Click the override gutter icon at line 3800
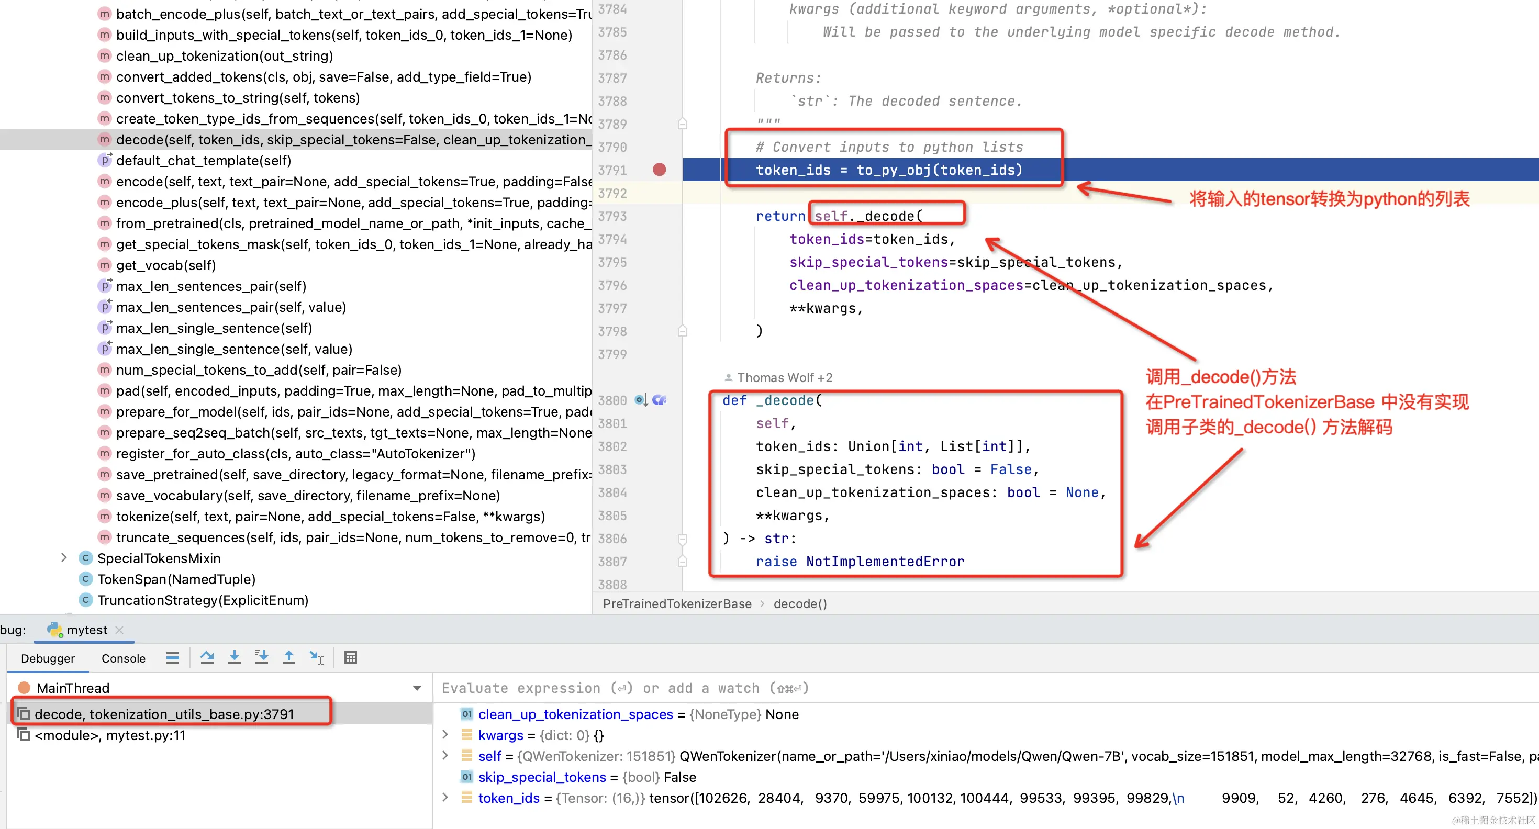The height and width of the screenshot is (829, 1539). (640, 399)
